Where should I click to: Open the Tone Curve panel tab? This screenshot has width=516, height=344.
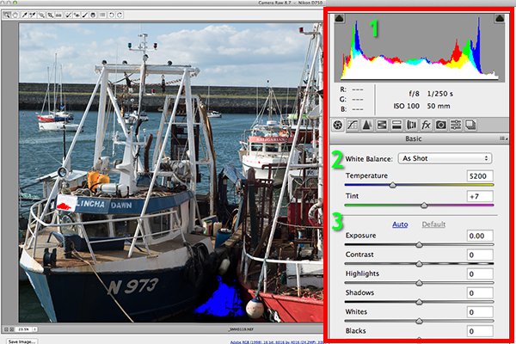tap(353, 125)
